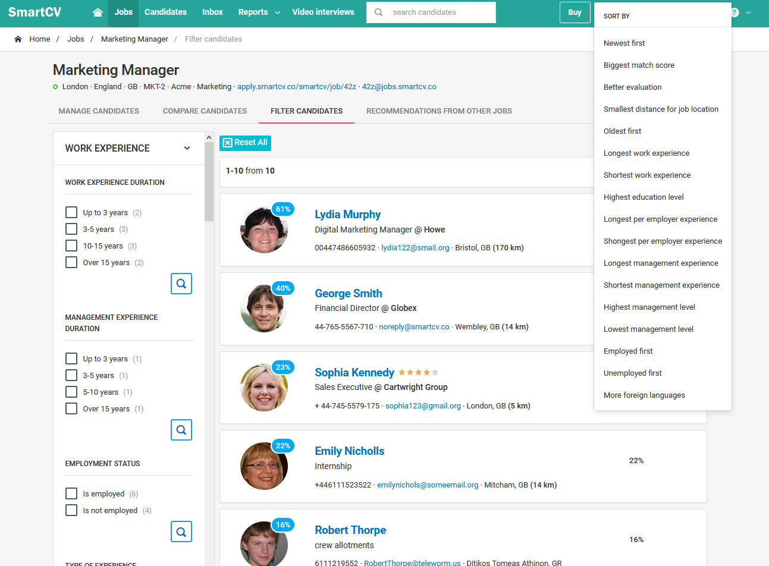Open Candidates in the top navigation
The image size is (769, 566).
(165, 12)
